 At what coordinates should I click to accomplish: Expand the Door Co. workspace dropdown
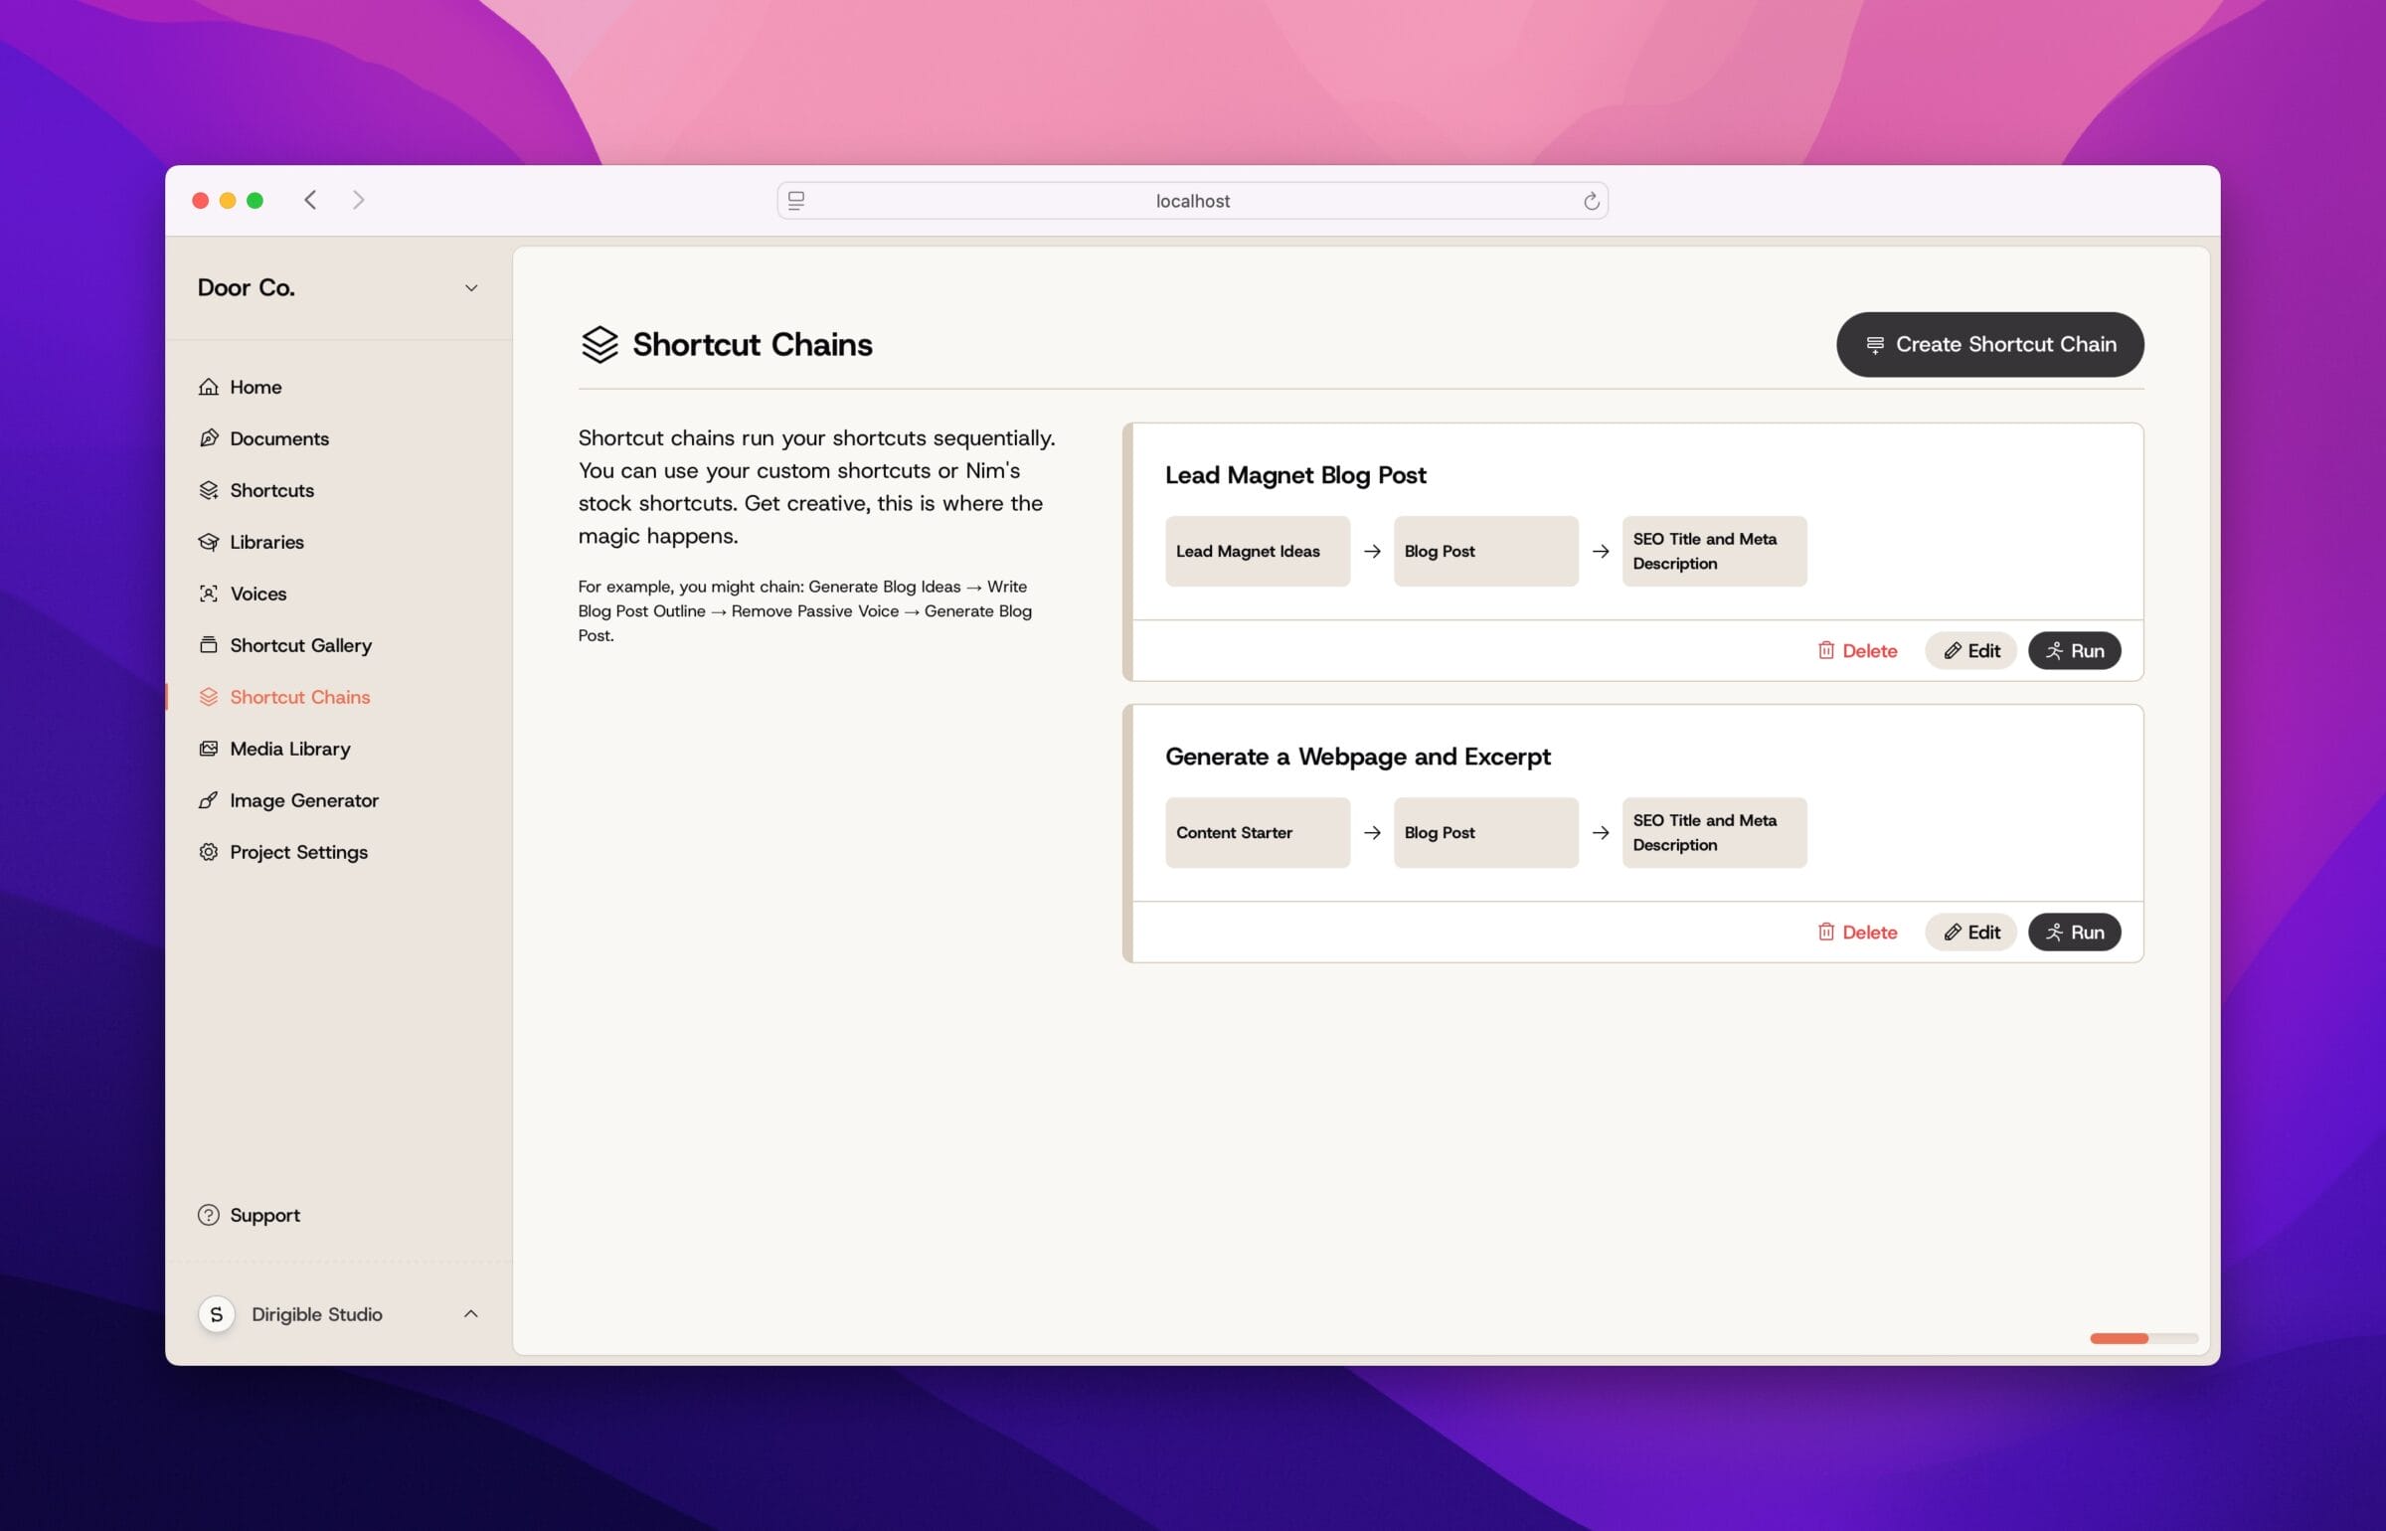coord(469,287)
